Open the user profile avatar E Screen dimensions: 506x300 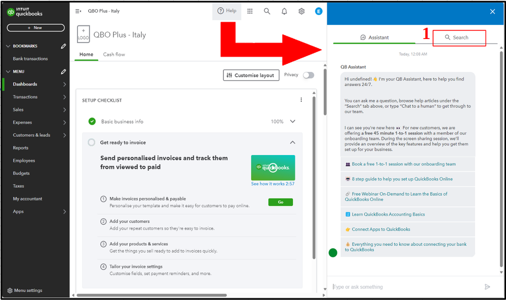pos(319,11)
